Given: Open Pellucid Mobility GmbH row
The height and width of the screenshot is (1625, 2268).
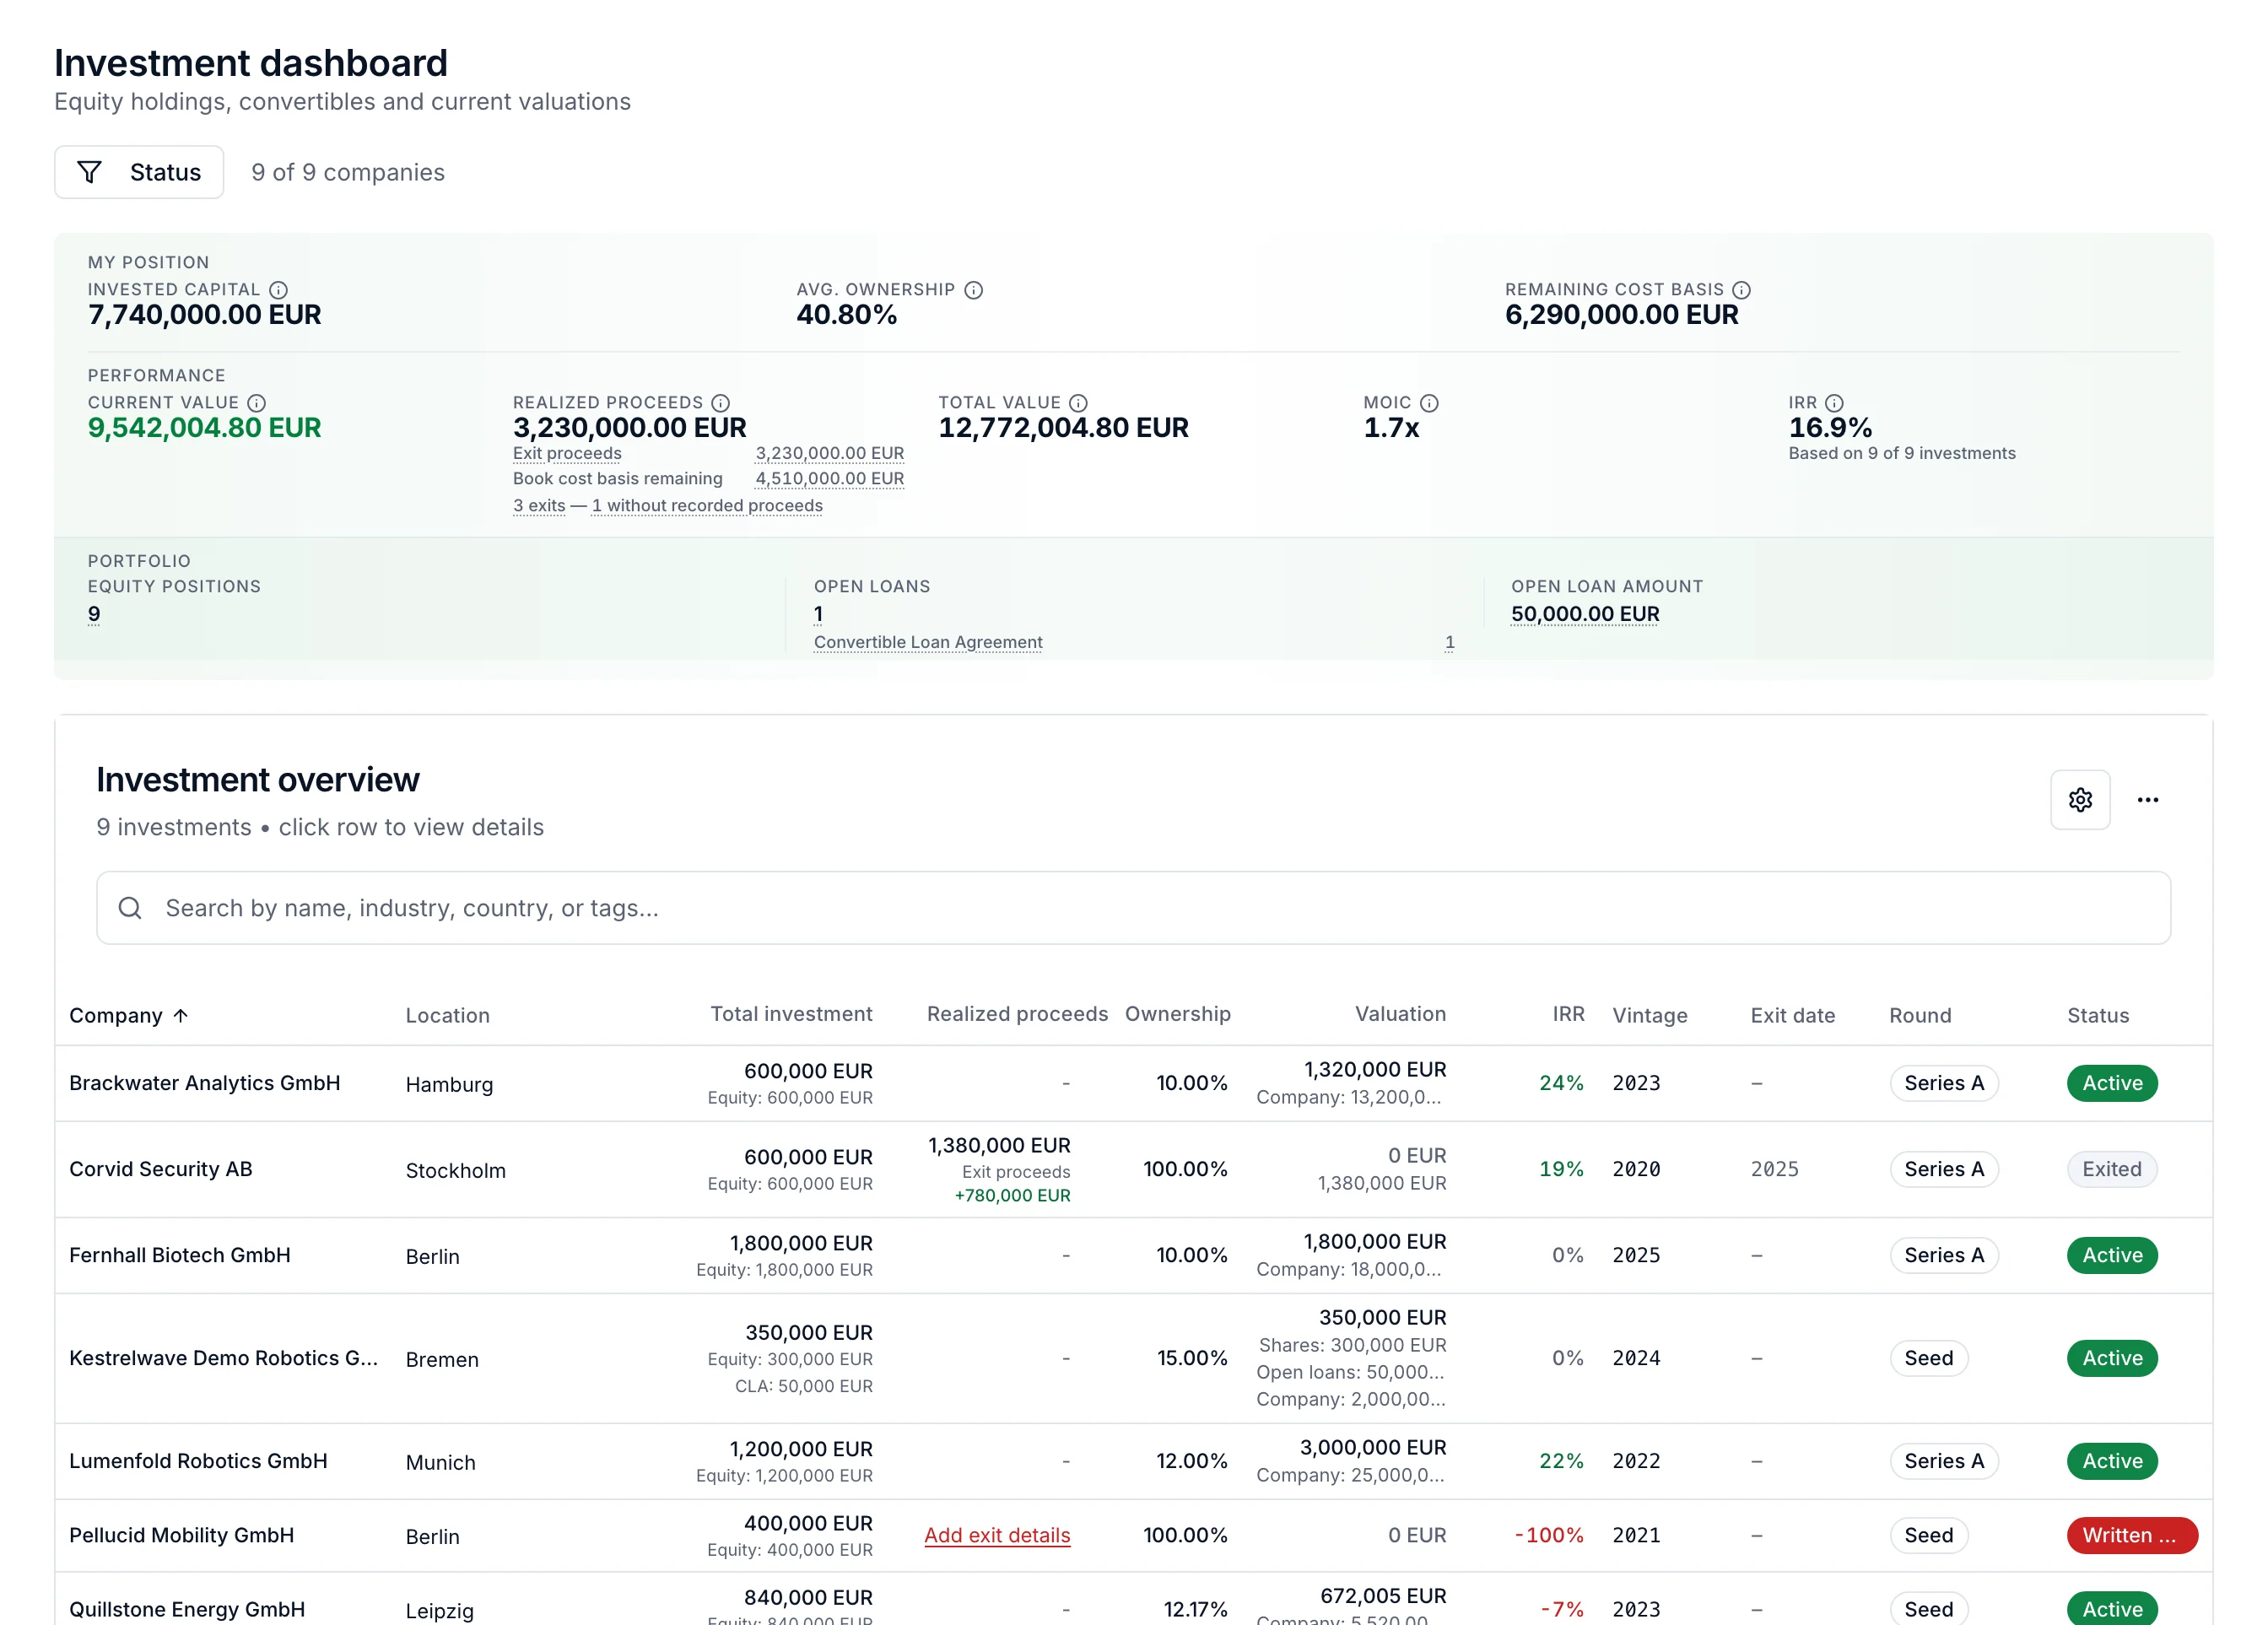Looking at the screenshot, I should pos(1133,1535).
